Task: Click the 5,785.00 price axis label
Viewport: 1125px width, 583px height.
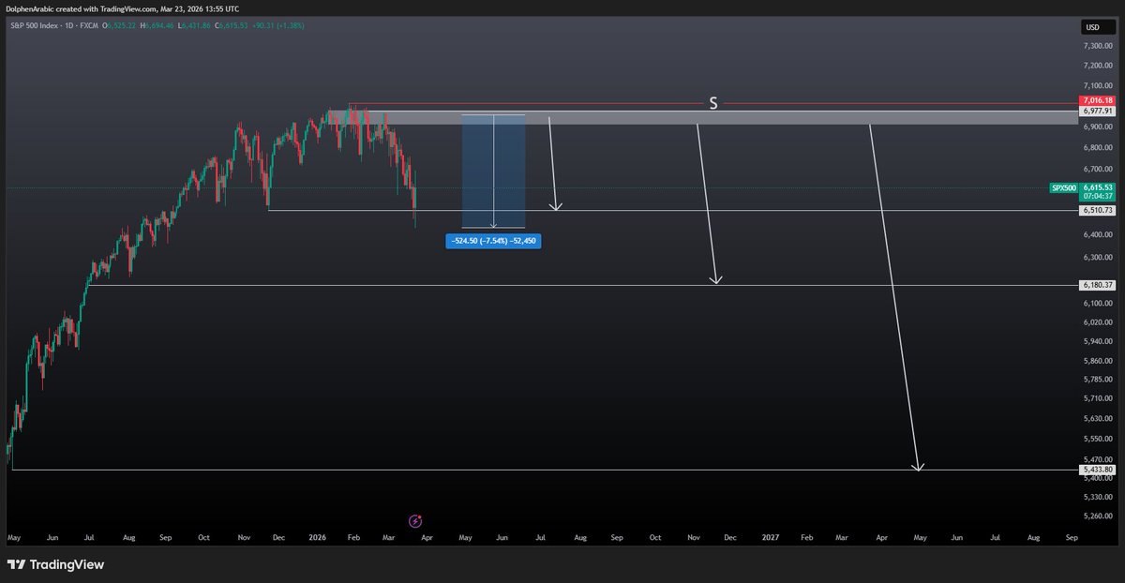Action: click(1097, 380)
